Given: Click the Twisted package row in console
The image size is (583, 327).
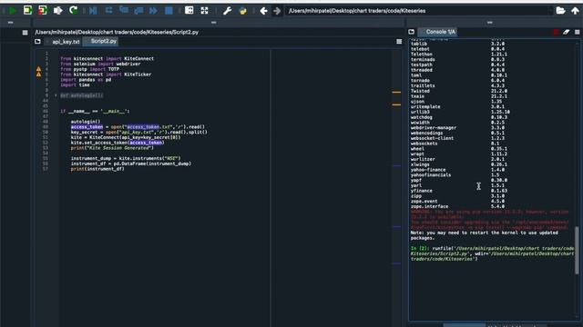Looking at the screenshot, I should tap(459, 91).
